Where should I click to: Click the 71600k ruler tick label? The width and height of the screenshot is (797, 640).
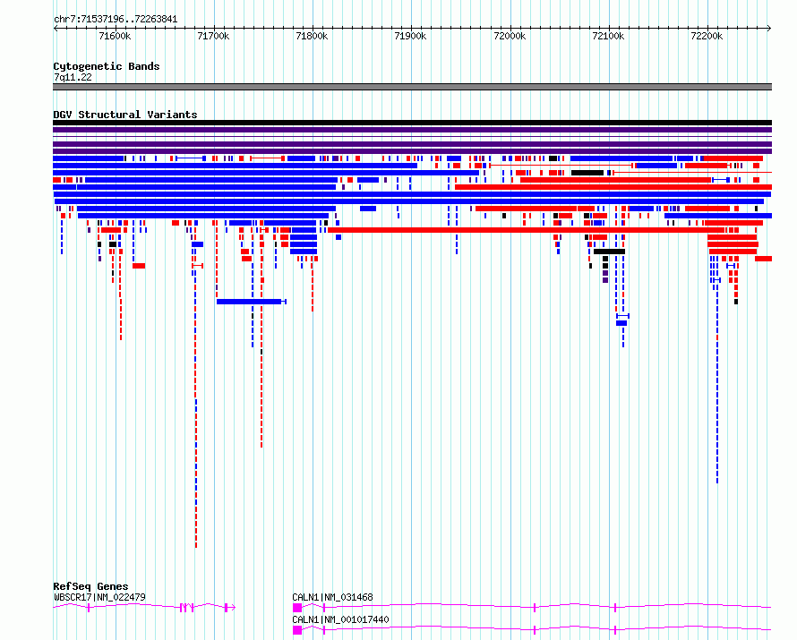[115, 36]
